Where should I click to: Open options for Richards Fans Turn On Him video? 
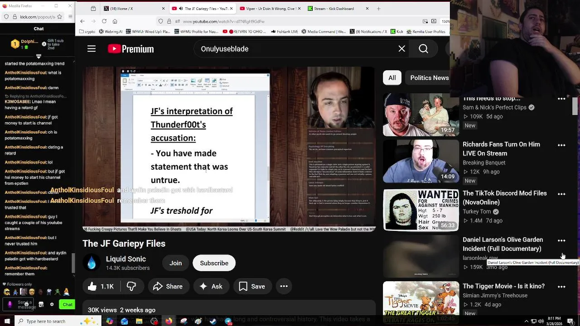pyautogui.click(x=561, y=145)
